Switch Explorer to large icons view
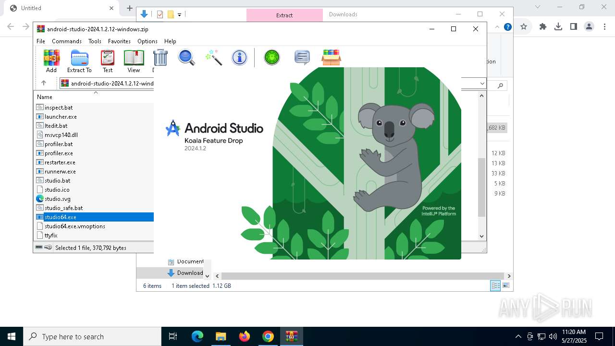The width and height of the screenshot is (615, 346). coord(505,285)
